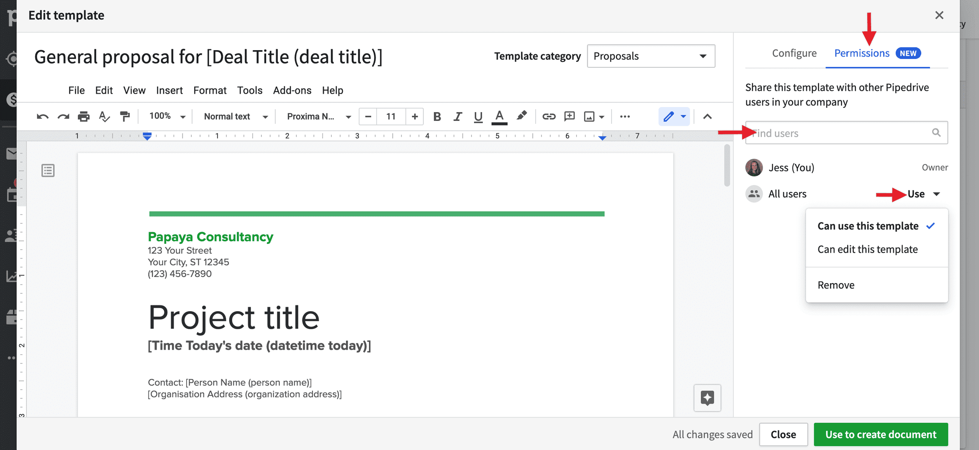This screenshot has height=450, width=979.
Task: Open the Tools menu
Action: coord(250,90)
